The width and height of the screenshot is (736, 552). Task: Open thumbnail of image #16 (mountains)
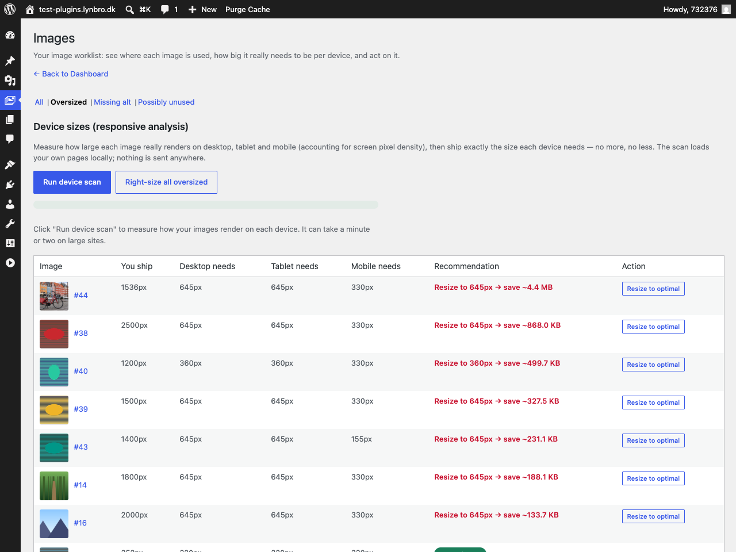click(54, 524)
